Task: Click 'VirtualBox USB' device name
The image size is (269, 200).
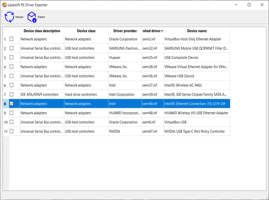Action: tap(197, 122)
